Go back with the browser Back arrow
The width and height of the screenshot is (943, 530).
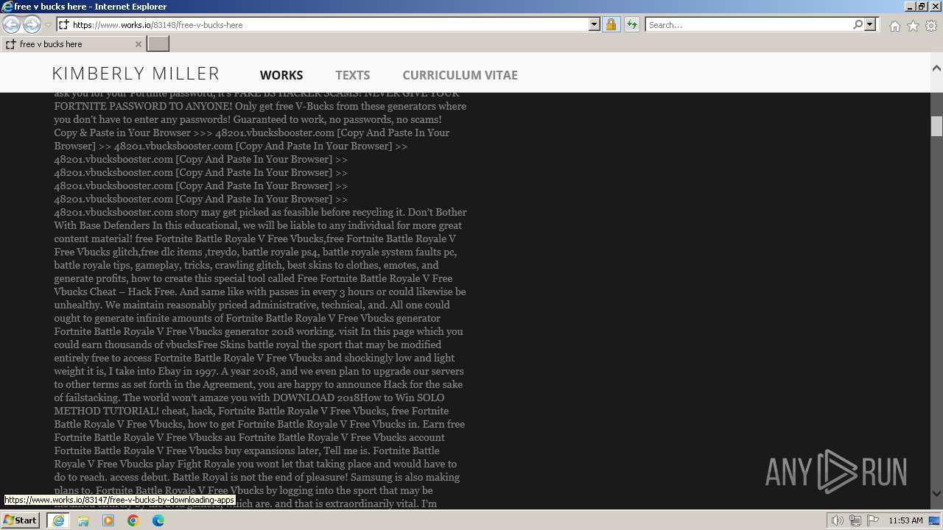[12, 24]
